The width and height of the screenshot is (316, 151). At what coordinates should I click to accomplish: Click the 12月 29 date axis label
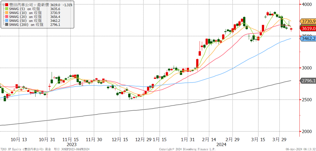144,139
